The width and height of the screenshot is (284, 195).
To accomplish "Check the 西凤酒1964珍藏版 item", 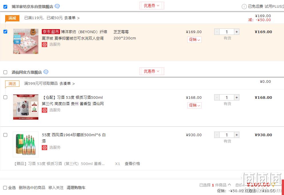I will click(5, 135).
